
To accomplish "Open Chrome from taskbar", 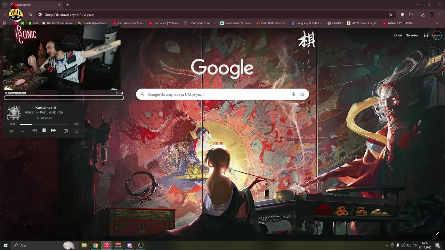I will click(x=95, y=245).
